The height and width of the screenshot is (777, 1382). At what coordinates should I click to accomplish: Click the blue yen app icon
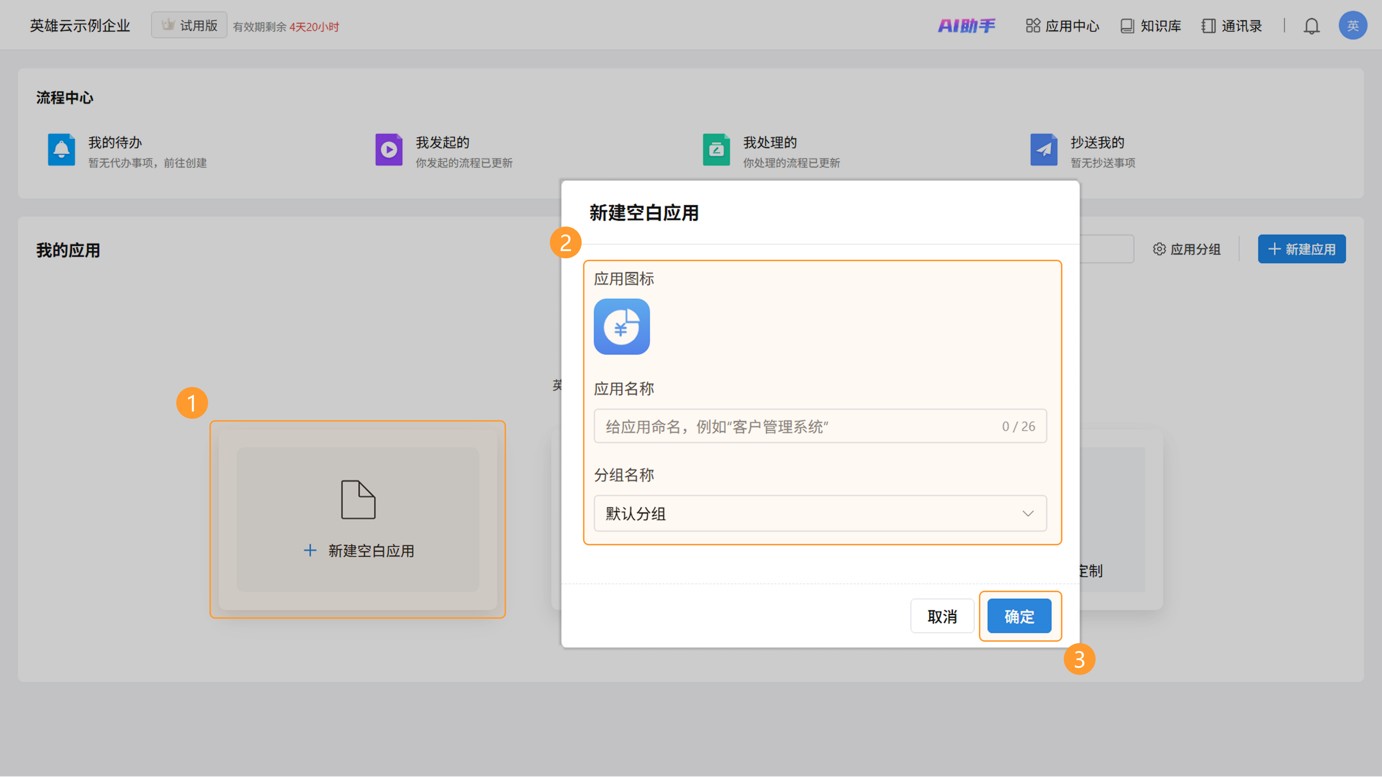[621, 327]
